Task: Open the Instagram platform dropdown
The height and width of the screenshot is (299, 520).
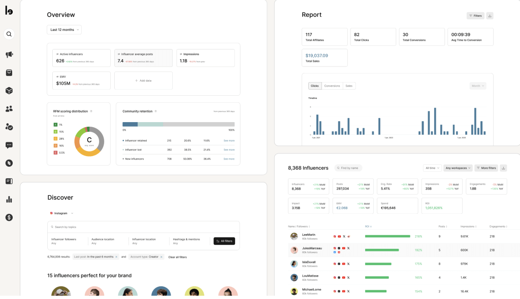Action: click(62, 213)
